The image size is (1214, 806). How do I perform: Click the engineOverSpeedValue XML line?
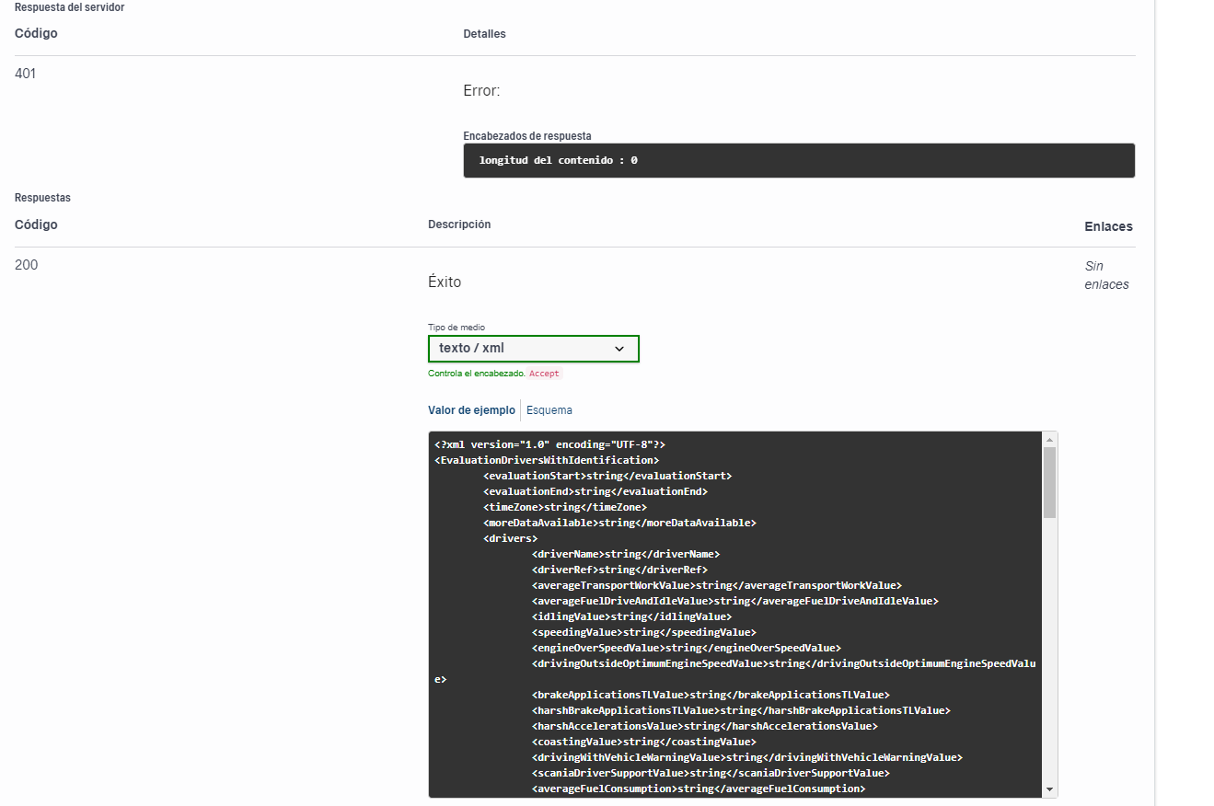[x=687, y=648]
